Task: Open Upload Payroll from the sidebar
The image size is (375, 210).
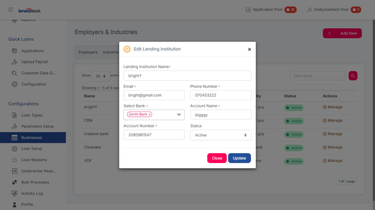Action: click(34, 62)
